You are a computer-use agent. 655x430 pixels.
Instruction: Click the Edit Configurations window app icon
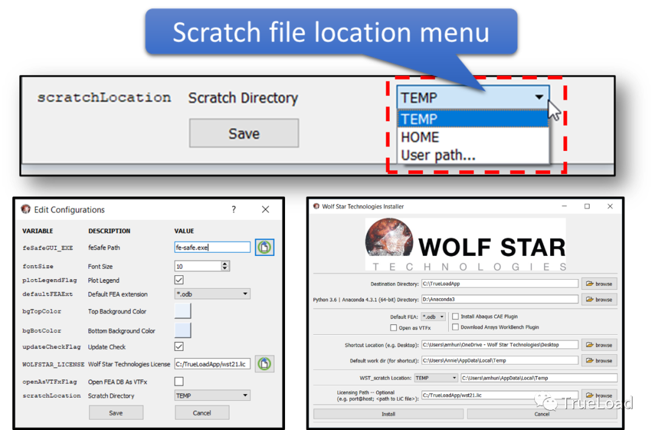[26, 209]
